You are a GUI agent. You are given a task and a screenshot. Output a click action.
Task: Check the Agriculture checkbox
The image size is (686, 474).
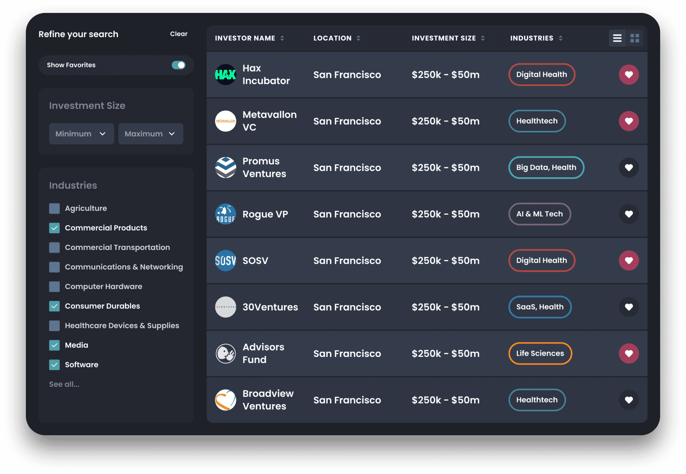tap(54, 208)
